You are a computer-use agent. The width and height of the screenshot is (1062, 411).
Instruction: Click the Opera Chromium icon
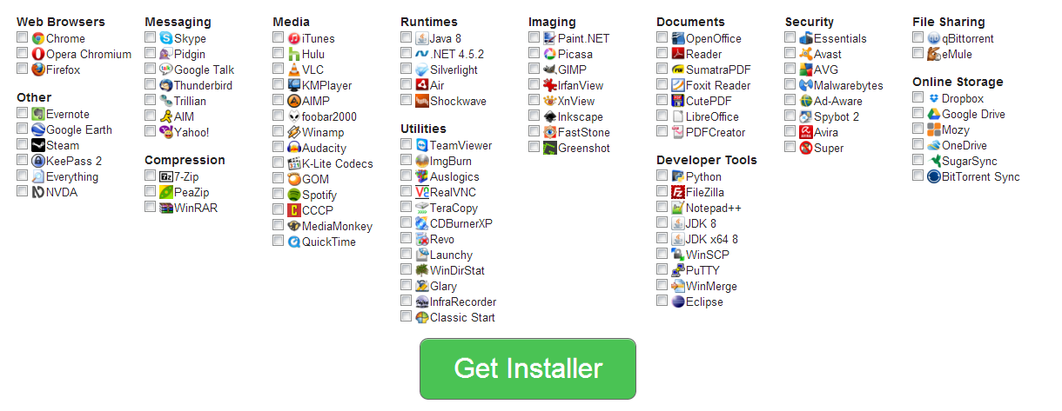(38, 54)
